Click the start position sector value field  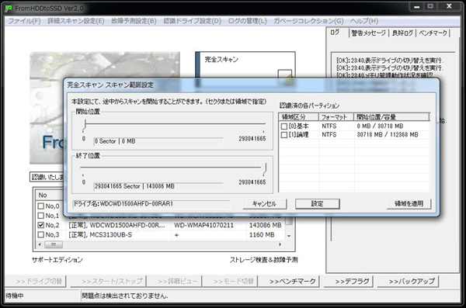(x=158, y=141)
